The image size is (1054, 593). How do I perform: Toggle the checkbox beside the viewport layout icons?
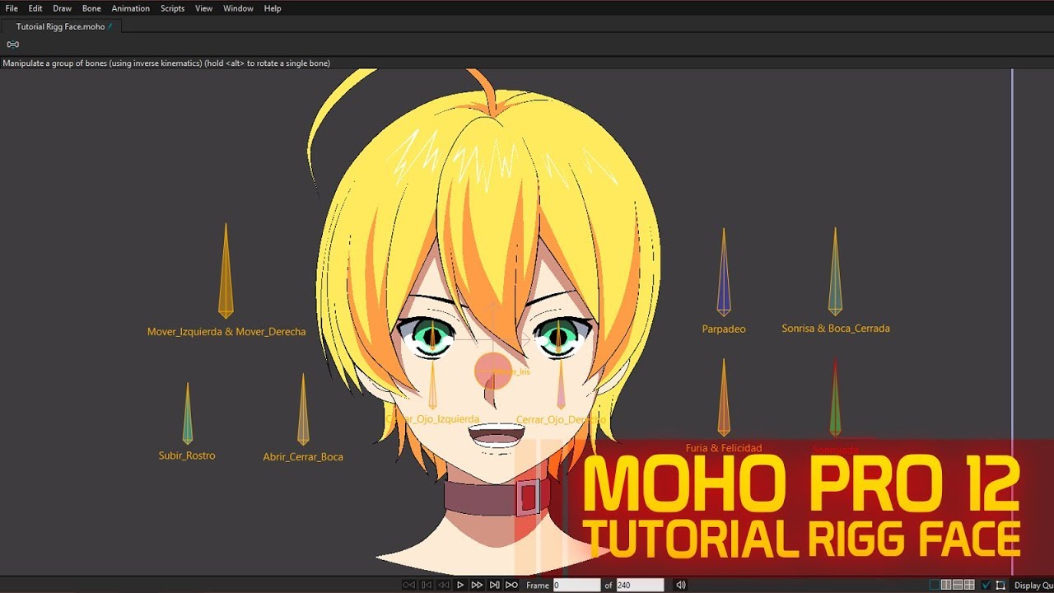click(986, 586)
